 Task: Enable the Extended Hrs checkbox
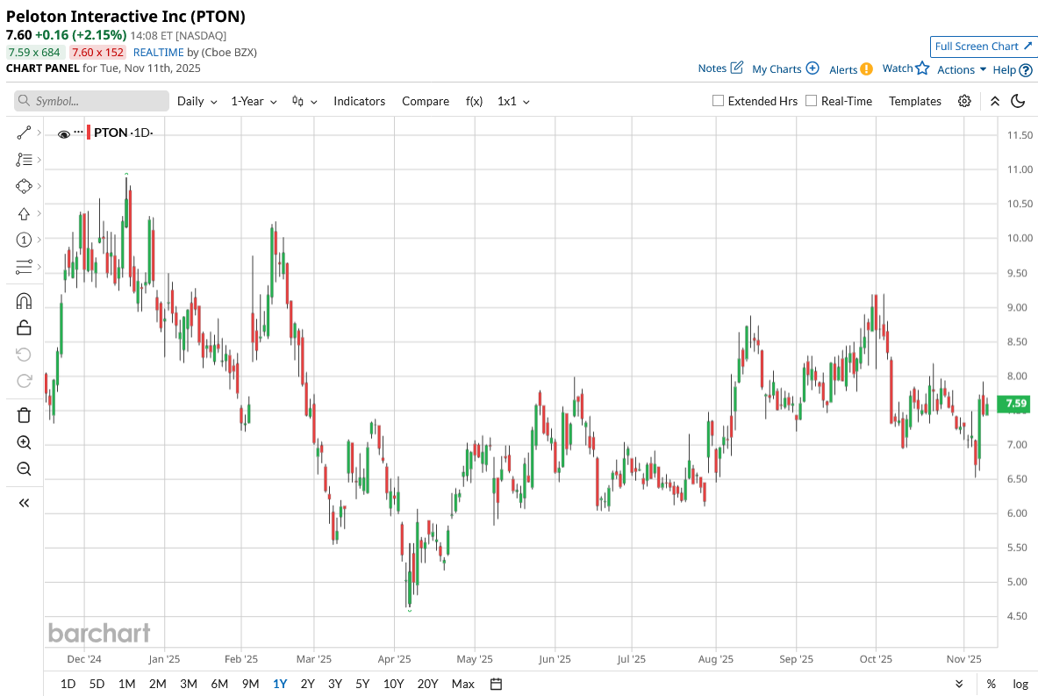click(x=719, y=101)
